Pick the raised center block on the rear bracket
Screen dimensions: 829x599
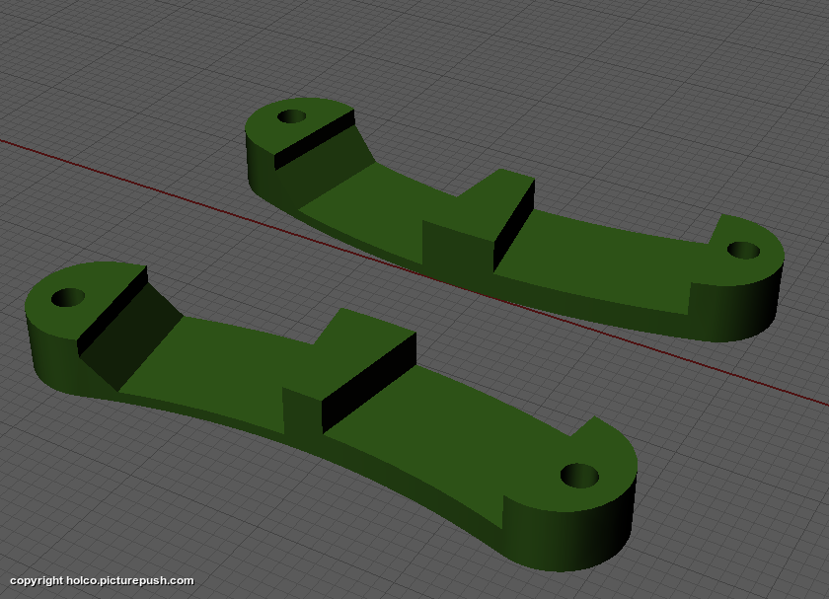point(480,219)
